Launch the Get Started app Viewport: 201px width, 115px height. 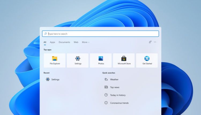click(x=147, y=60)
